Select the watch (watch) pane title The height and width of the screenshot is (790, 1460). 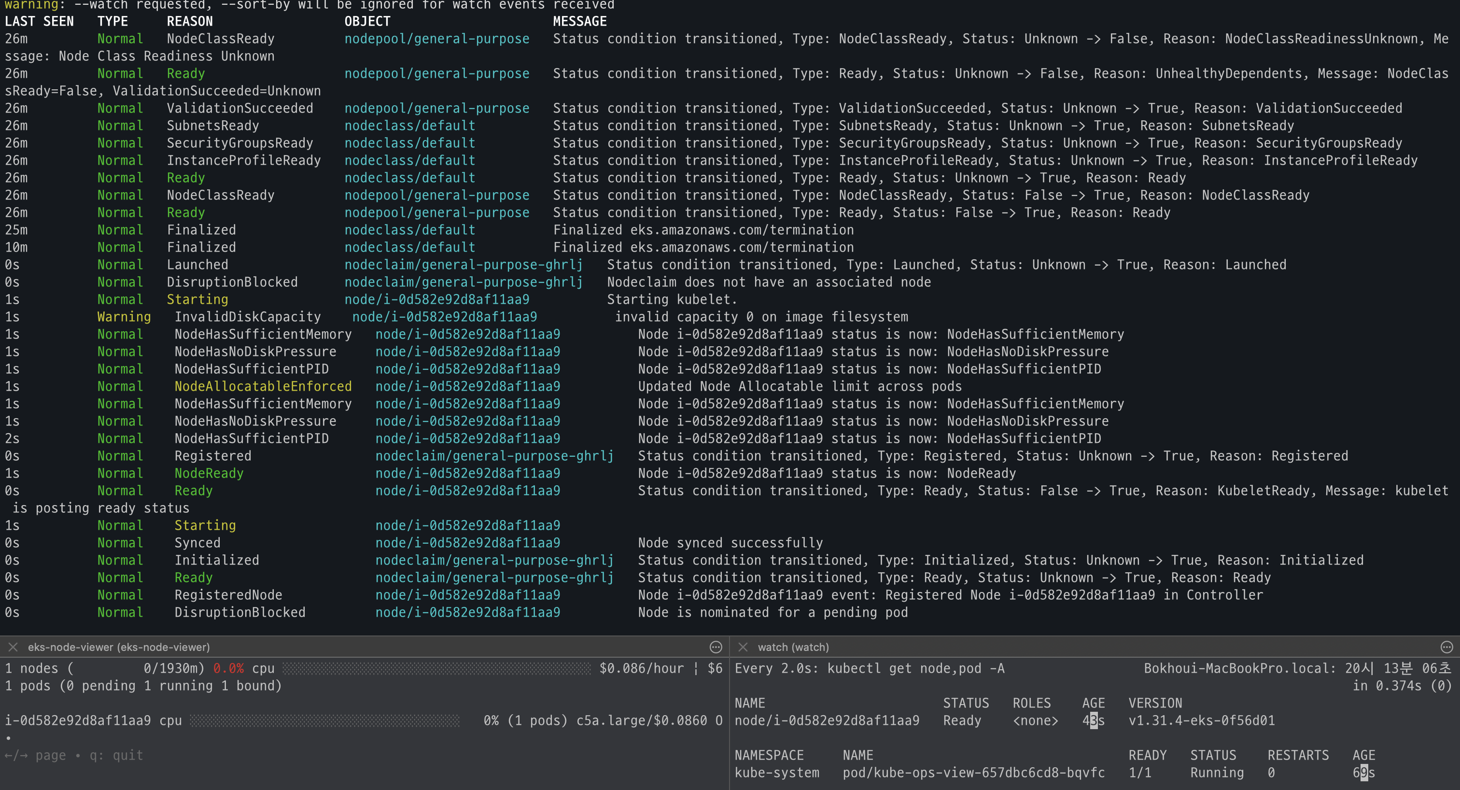793,647
